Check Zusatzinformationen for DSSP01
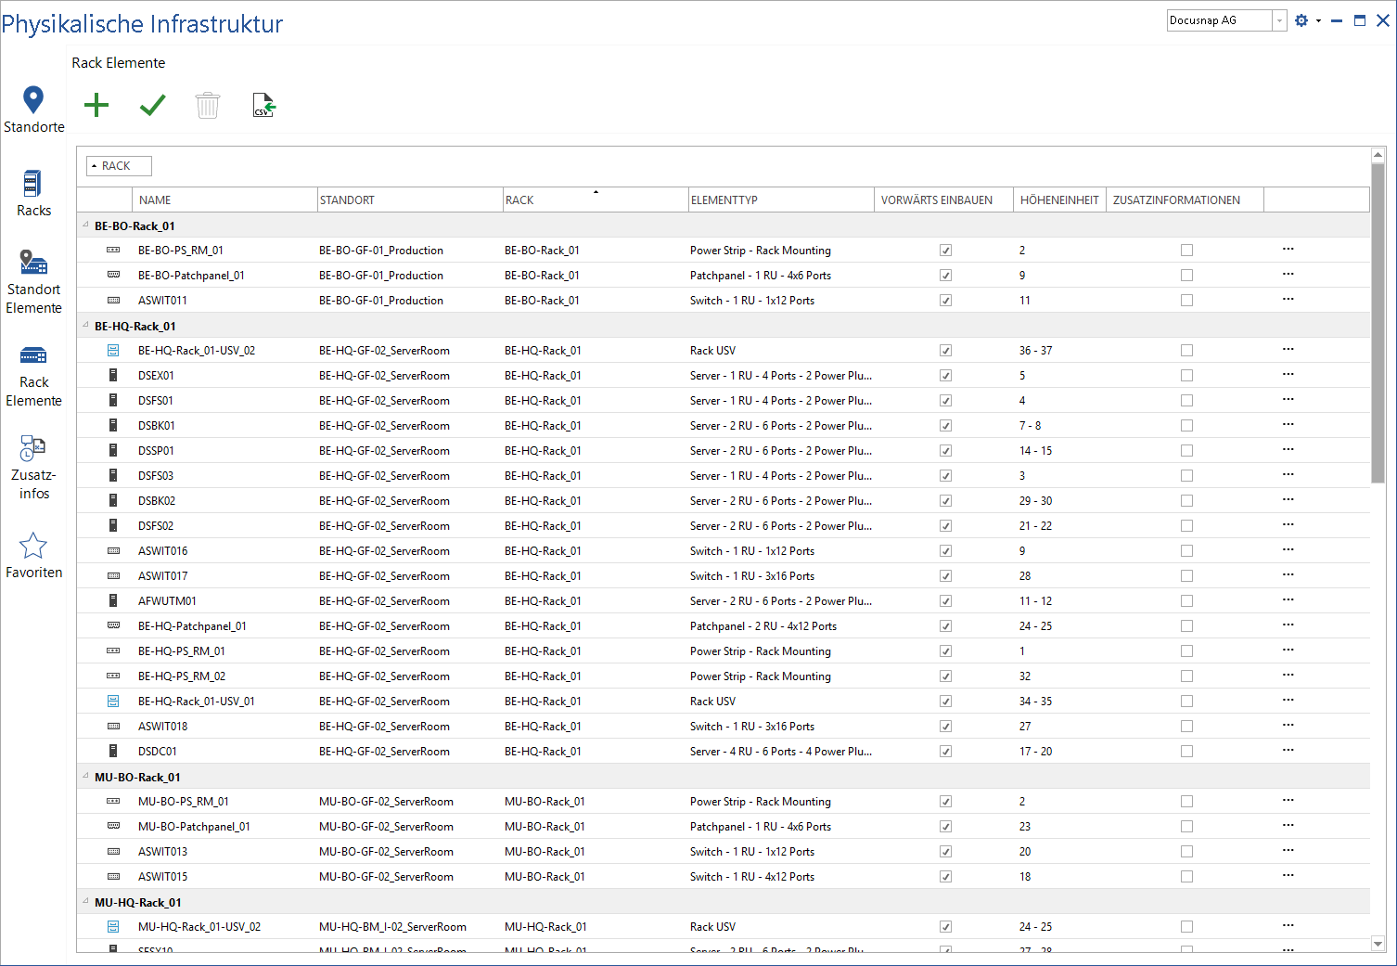The image size is (1397, 966). pos(1186,450)
